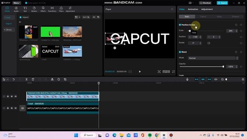Open the Media panel
Screen dimensions: 247x139
[x=7, y=9]
